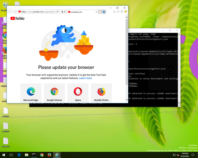The height and width of the screenshot is (158, 198).
Task: Select the youtube.com tab
Action: click(x=82, y=12)
